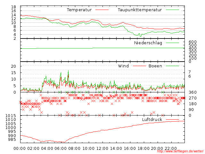This screenshot has height=154, width=205.
Task: Click the Wind legend label
Action: coord(123,66)
